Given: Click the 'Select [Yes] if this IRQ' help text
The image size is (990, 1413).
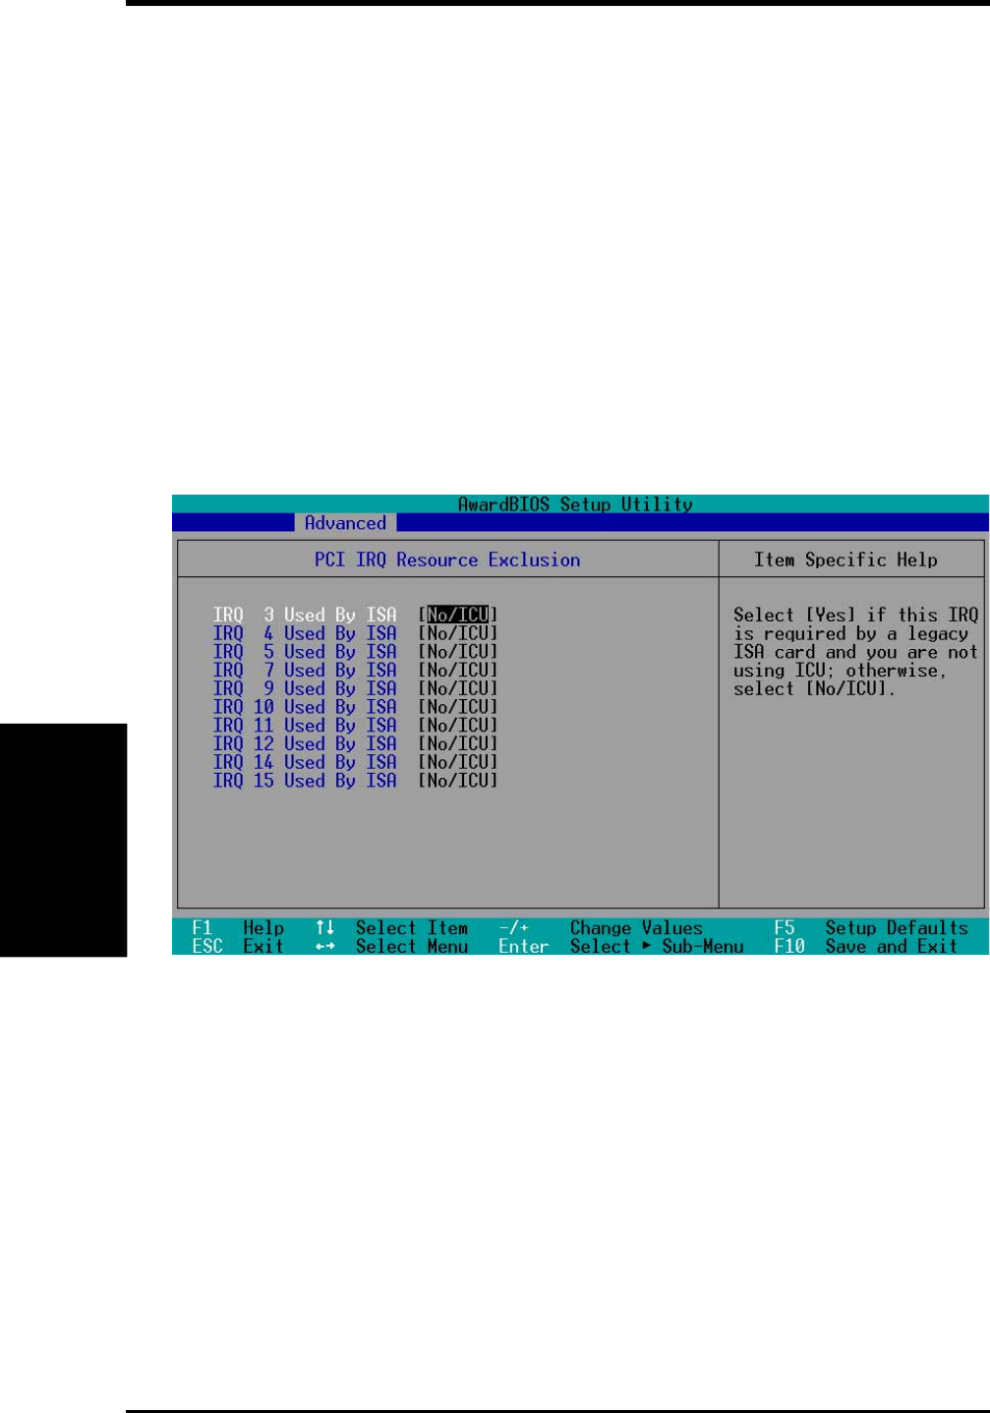Looking at the screenshot, I should 856,616.
